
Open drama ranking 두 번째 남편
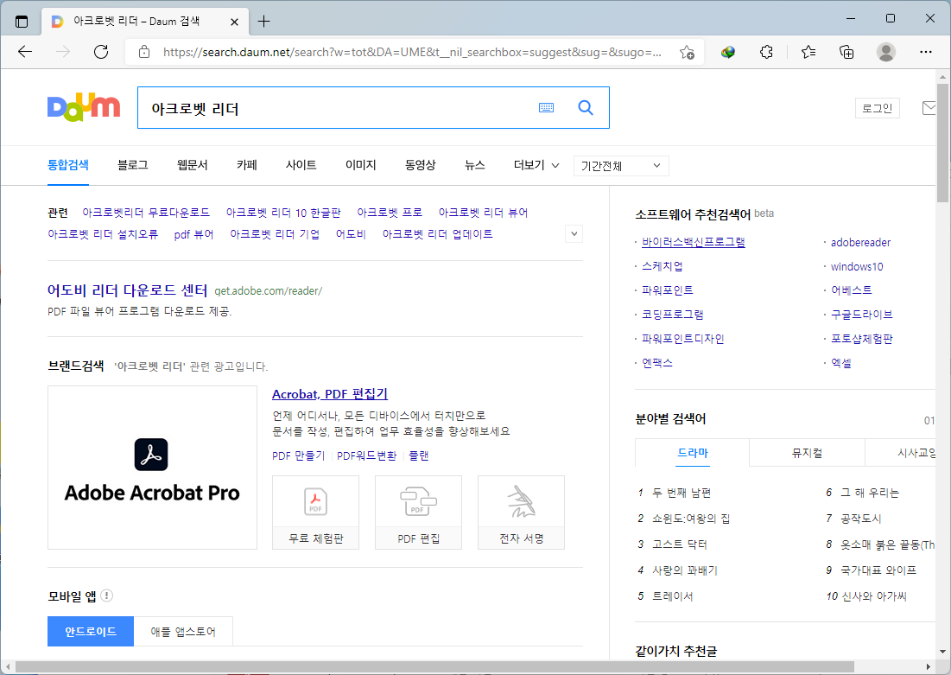tap(682, 493)
